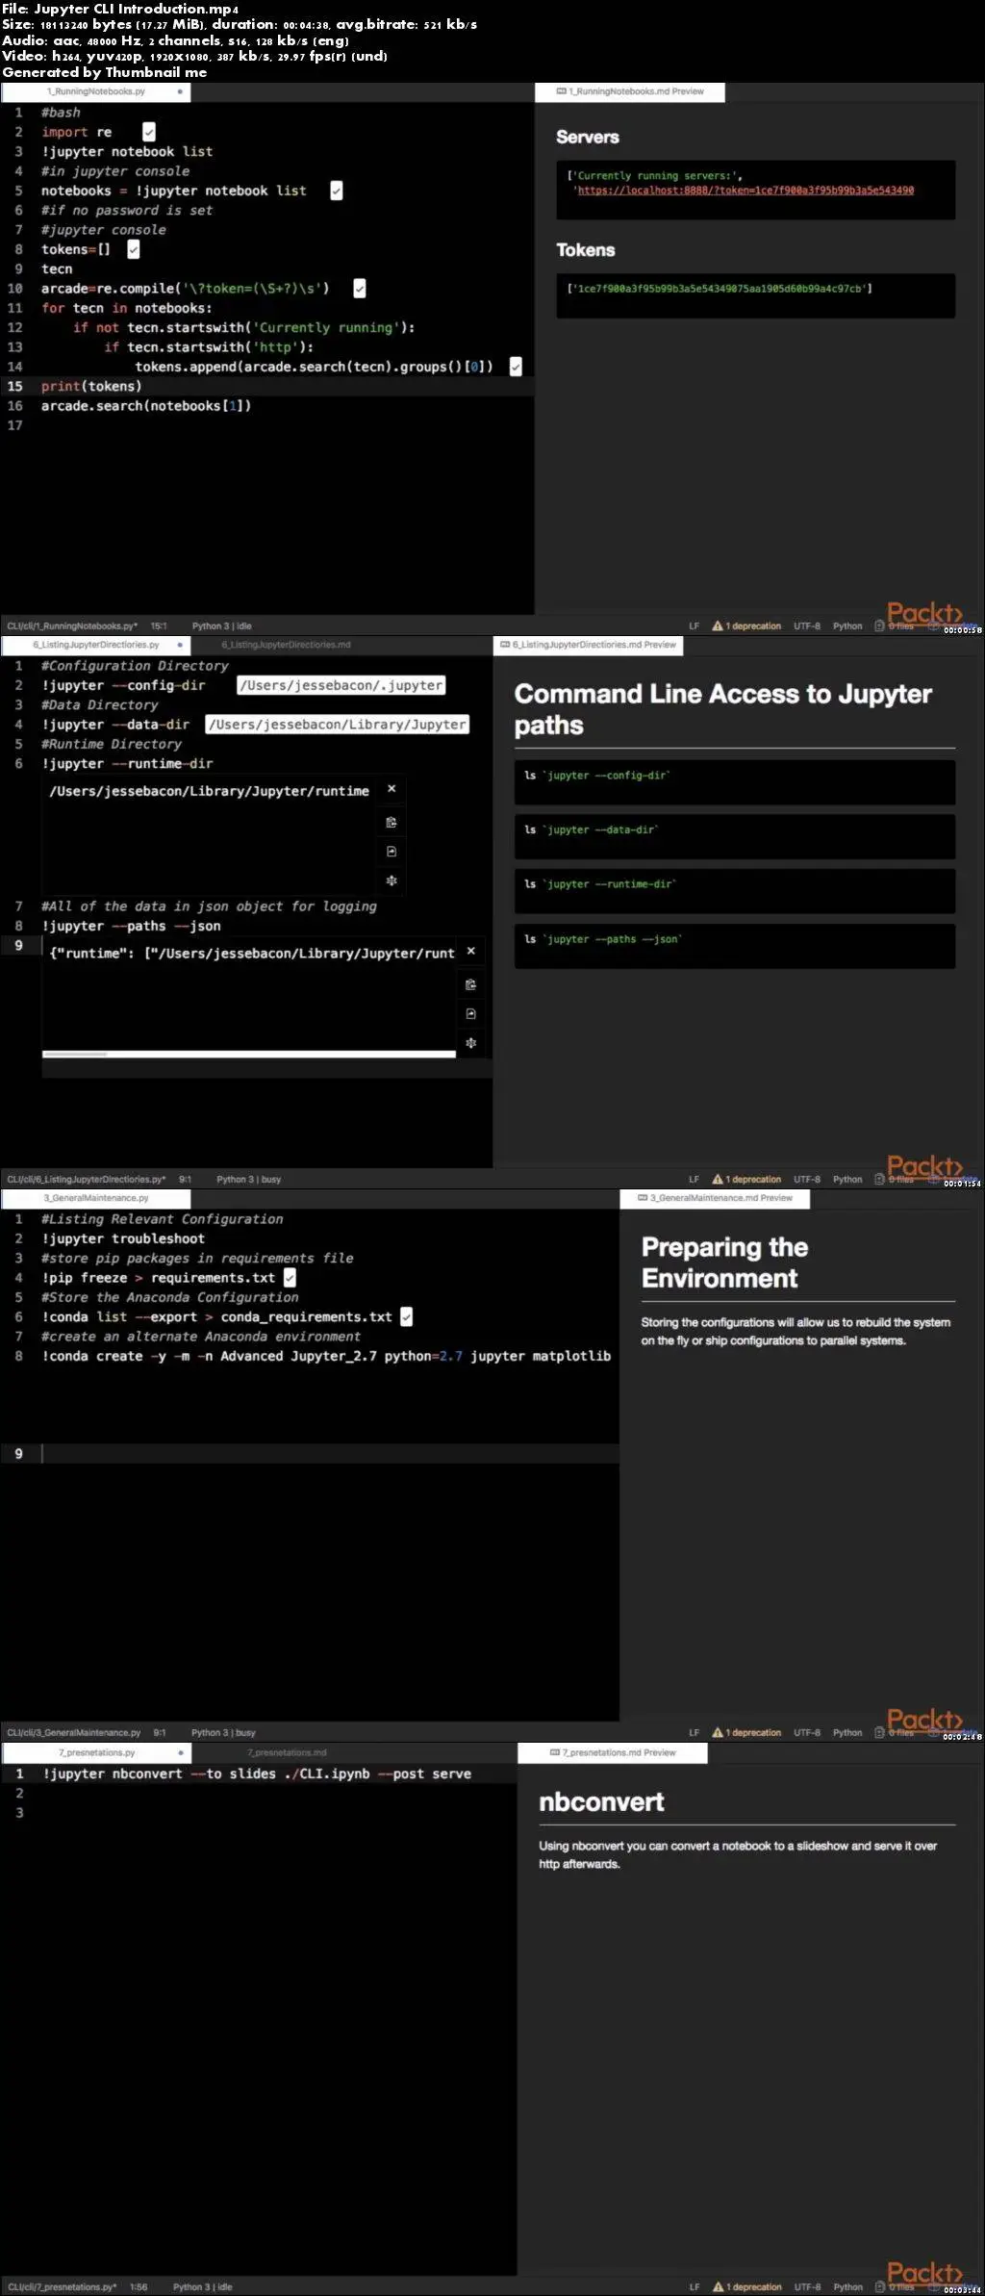Click file path "CLI/cli/3_GeneralMaintenance.py" in status bar
The image size is (985, 2296).
point(74,1732)
